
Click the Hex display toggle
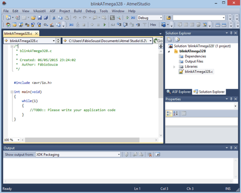153,25
